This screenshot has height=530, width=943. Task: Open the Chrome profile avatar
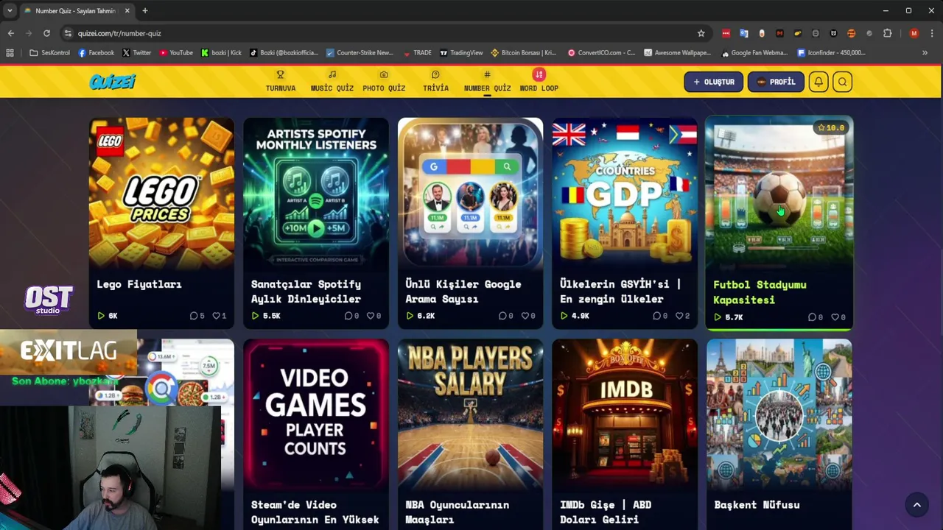[914, 33]
